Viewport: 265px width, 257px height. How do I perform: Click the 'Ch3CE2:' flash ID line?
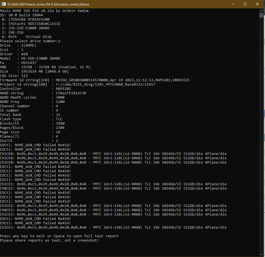pos(113,206)
